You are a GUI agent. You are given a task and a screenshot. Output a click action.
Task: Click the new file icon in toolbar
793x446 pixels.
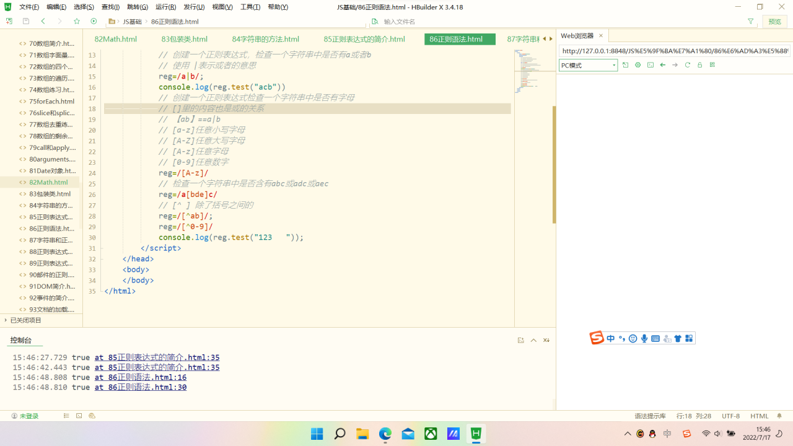(9, 21)
